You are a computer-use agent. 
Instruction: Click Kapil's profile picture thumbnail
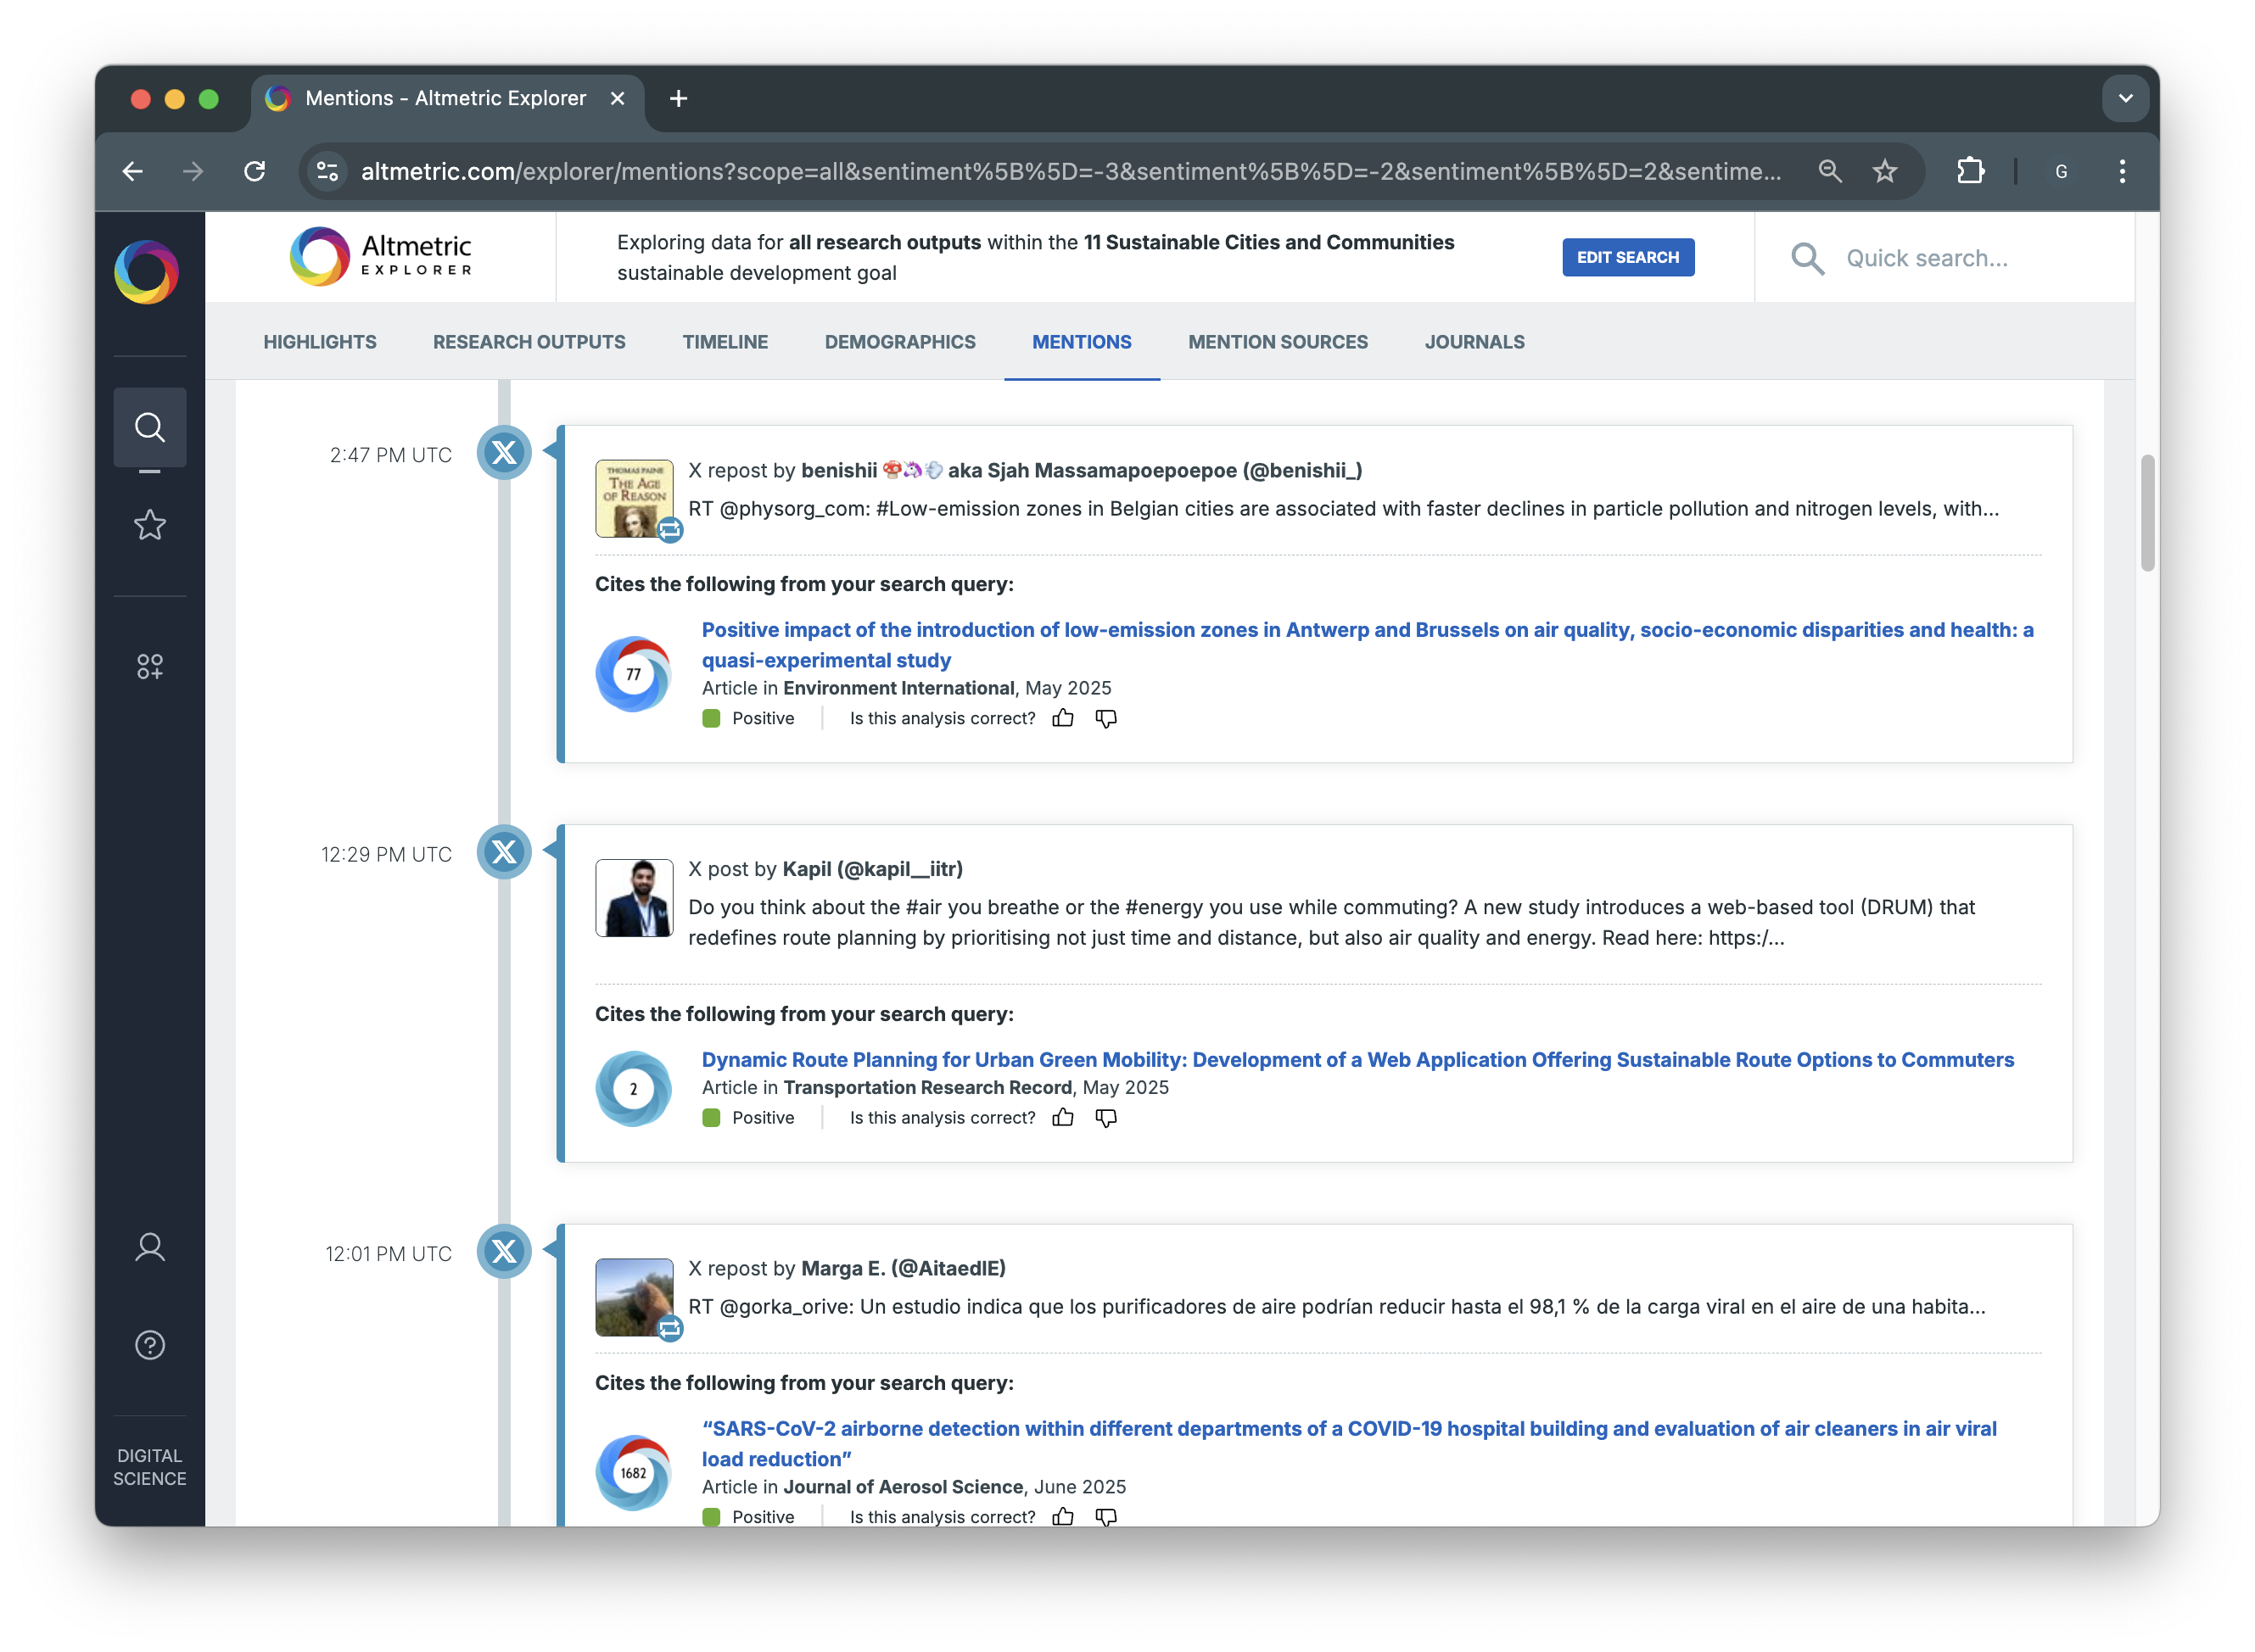pyautogui.click(x=633, y=897)
